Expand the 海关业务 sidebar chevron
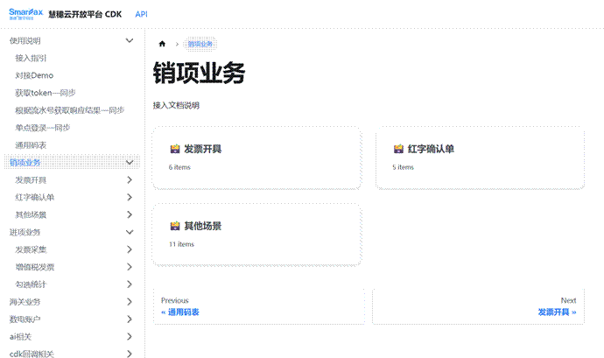The width and height of the screenshot is (604, 358). pos(130,302)
